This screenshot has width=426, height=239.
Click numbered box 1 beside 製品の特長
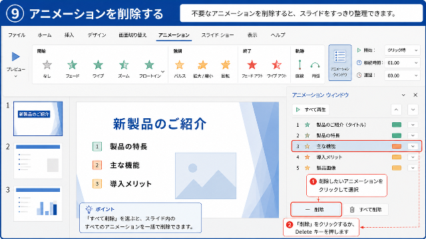(97, 147)
